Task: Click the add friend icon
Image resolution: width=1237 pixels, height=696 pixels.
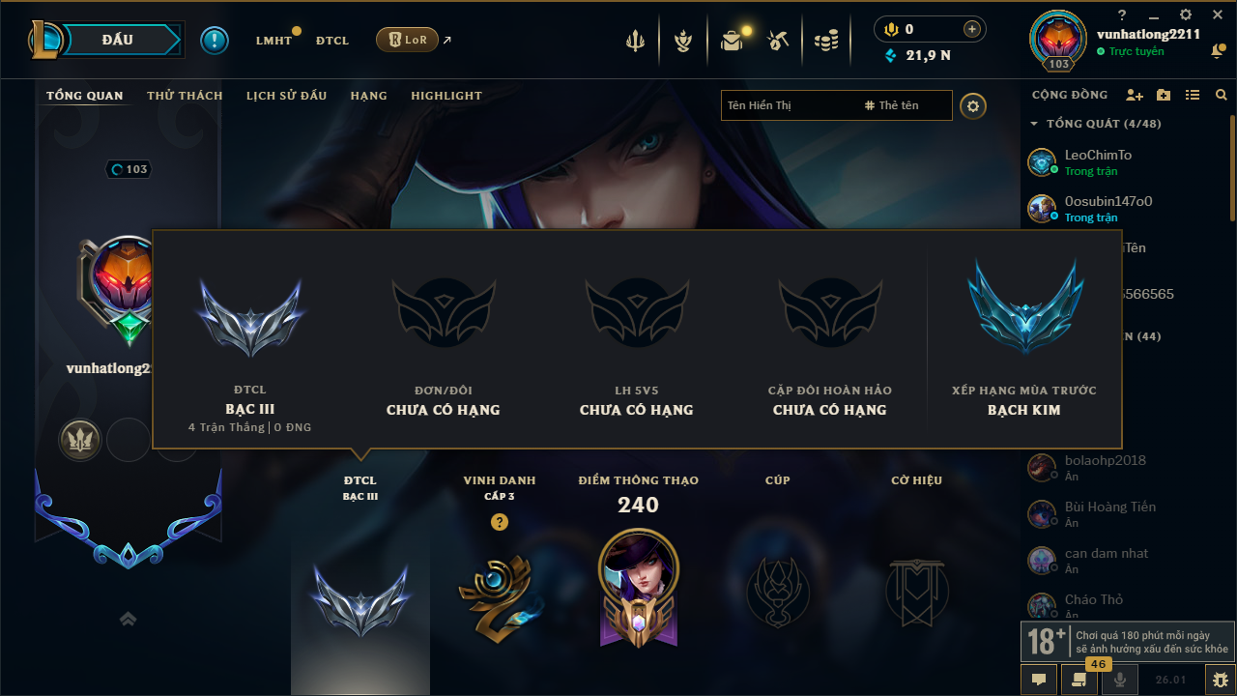Action: pyautogui.click(x=1135, y=95)
